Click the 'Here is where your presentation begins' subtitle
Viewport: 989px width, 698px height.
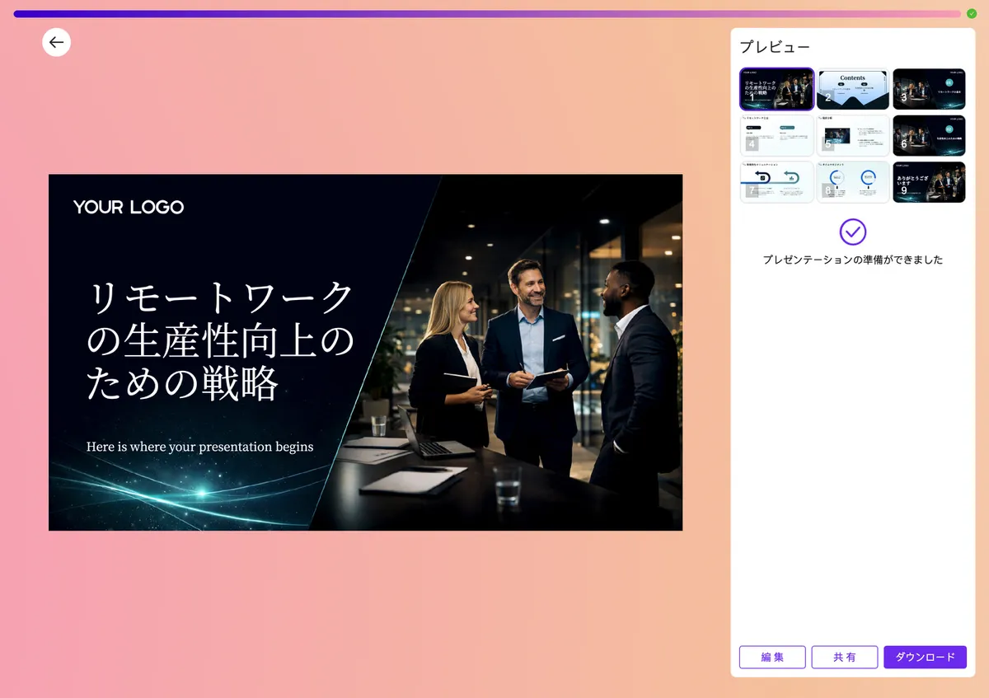[199, 447]
